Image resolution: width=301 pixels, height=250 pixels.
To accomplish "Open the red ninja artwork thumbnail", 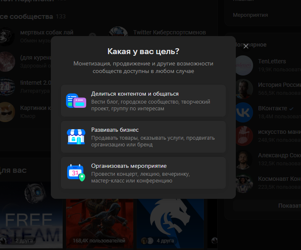I will pyautogui.click(x=100, y=224).
